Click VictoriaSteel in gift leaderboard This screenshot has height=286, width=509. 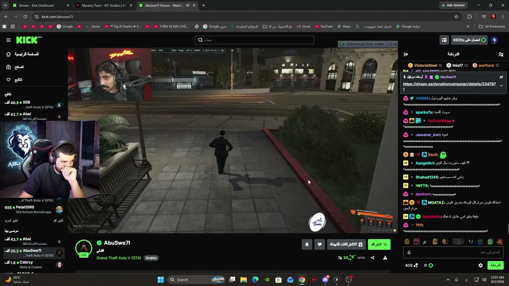(425, 66)
